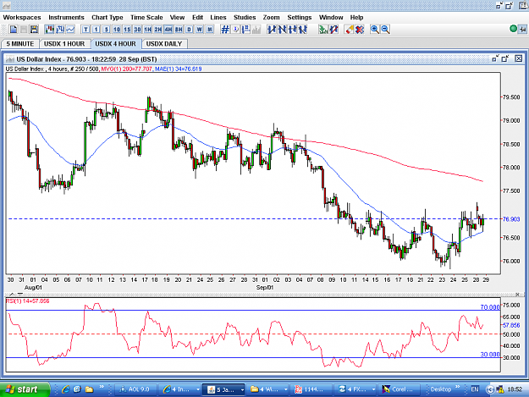This screenshot has height=397, width=529.
Task: Open the Lines menu
Action: 218,18
